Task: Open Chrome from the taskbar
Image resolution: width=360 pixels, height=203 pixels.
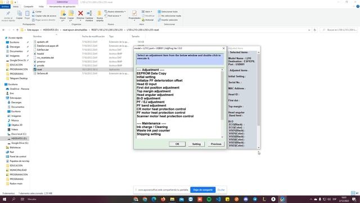Action: pos(145,199)
